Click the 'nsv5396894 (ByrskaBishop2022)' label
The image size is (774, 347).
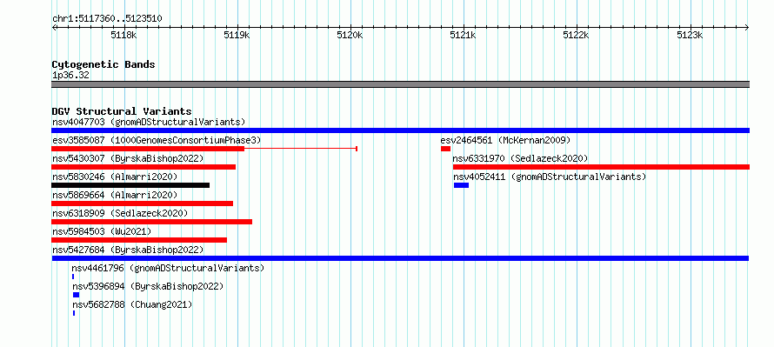tap(148, 286)
